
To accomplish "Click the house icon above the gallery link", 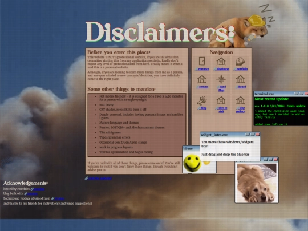I will click(240, 100).
